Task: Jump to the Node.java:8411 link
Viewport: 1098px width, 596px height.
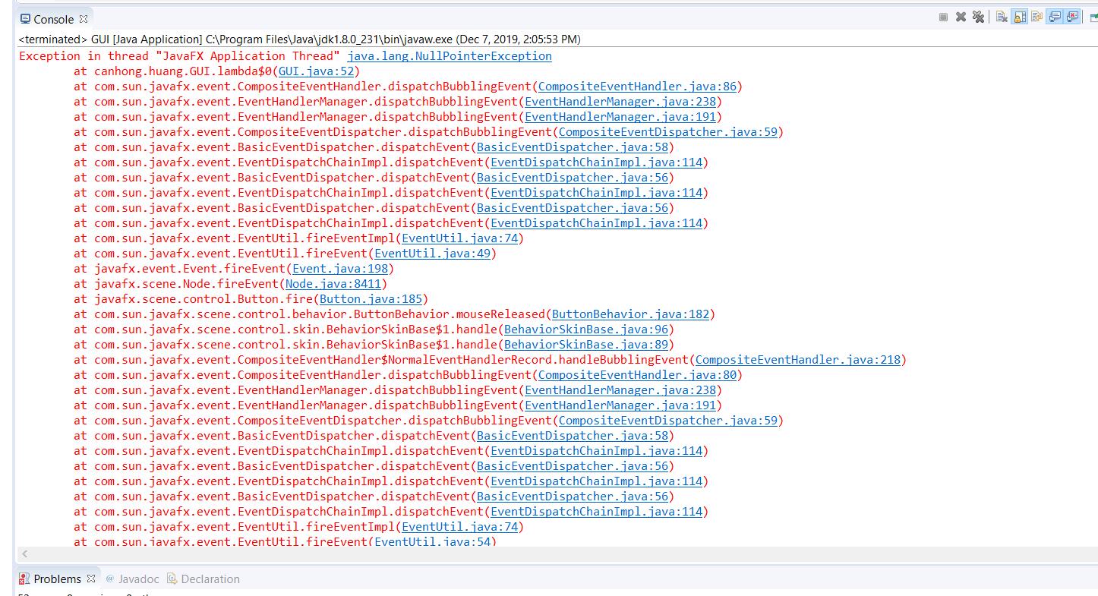Action: [x=333, y=284]
